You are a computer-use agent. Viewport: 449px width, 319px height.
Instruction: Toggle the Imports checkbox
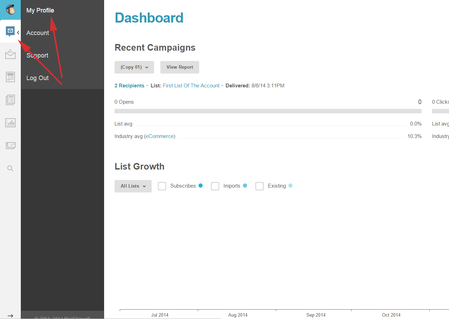215,186
